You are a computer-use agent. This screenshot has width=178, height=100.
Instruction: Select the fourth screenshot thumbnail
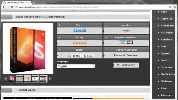coord(35,79)
